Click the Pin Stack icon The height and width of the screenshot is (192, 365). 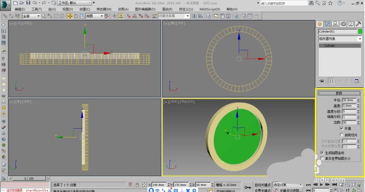322,81
